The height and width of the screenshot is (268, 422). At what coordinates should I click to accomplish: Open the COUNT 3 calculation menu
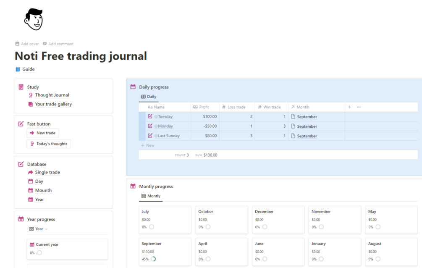[182, 155]
